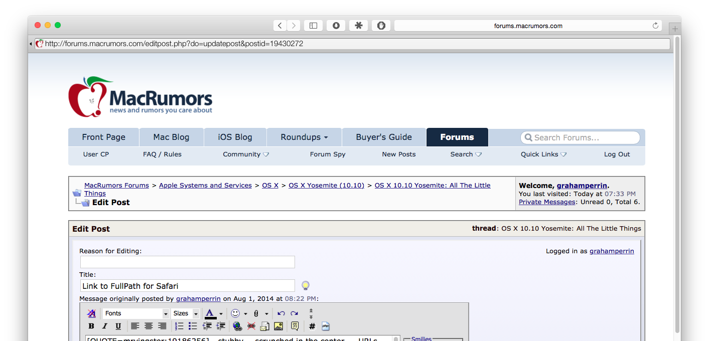The image size is (709, 341).
Task: Open User CP
Action: (x=96, y=154)
